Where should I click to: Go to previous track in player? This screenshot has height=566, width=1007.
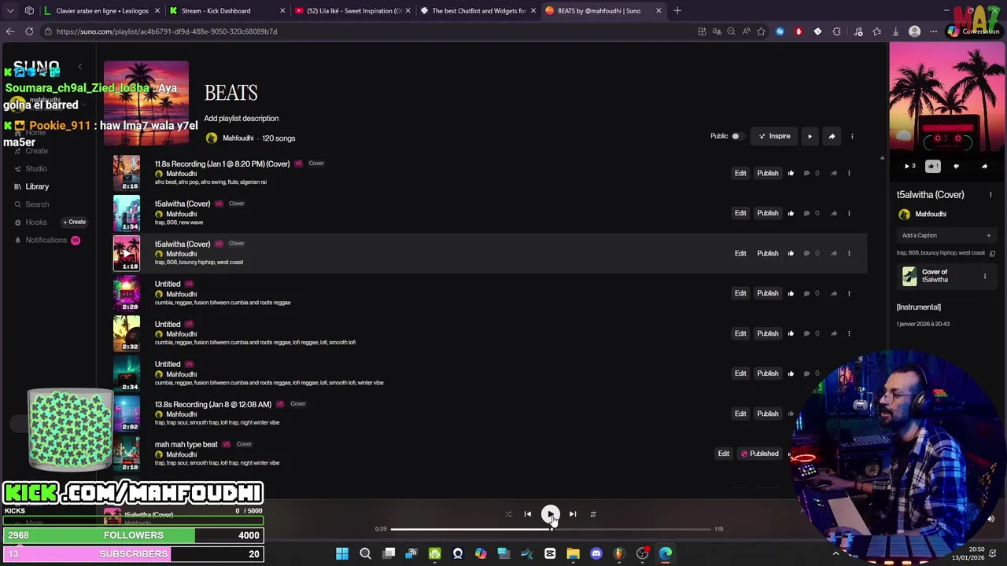click(x=528, y=514)
